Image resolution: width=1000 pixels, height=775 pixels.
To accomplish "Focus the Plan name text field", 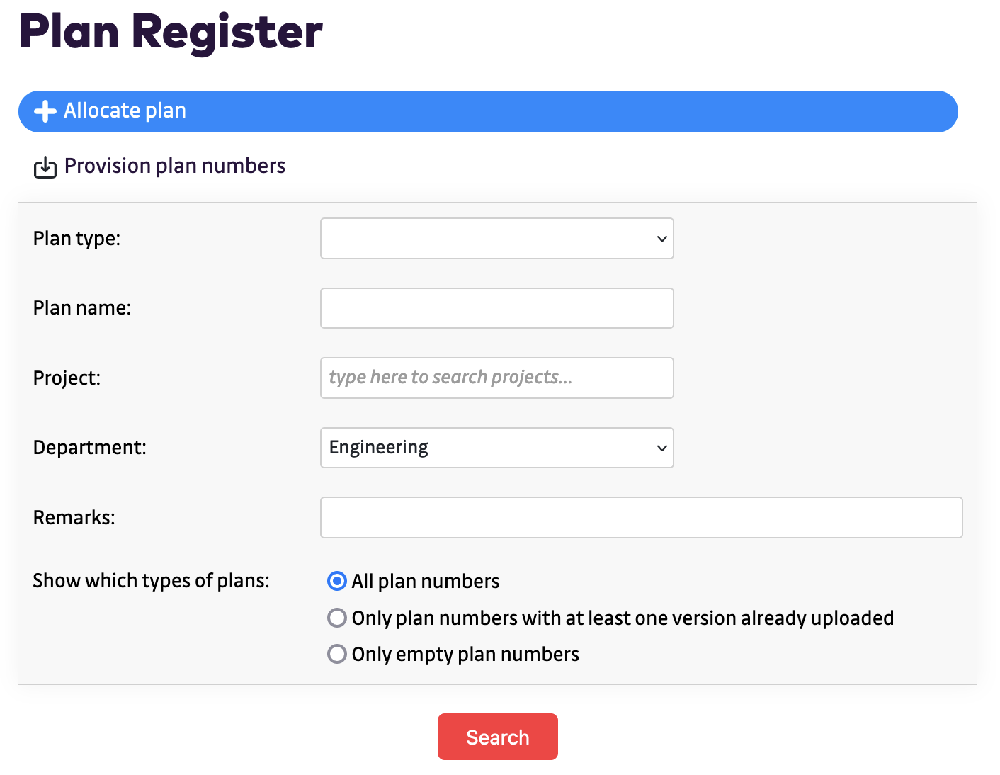I will pyautogui.click(x=496, y=308).
